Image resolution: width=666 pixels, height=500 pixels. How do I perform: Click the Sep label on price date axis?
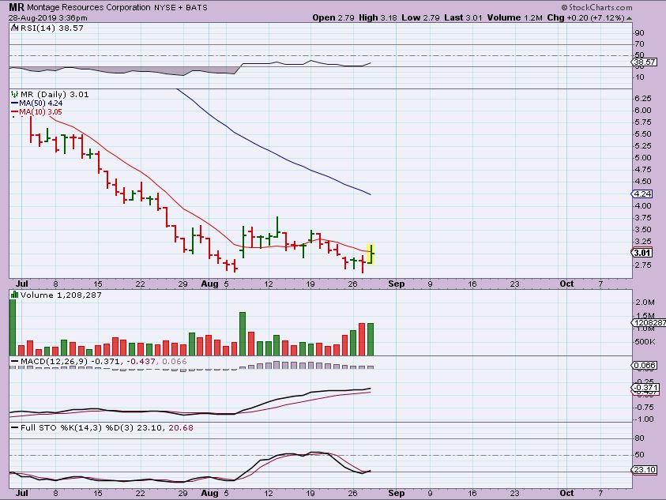click(397, 281)
